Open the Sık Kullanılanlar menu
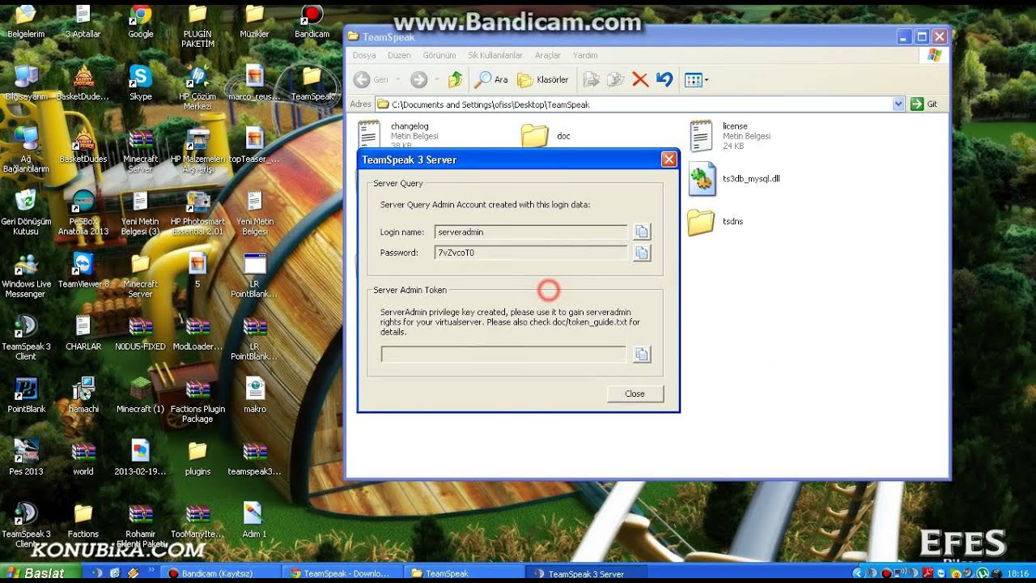Screen dimensions: 1036x583 (x=495, y=55)
